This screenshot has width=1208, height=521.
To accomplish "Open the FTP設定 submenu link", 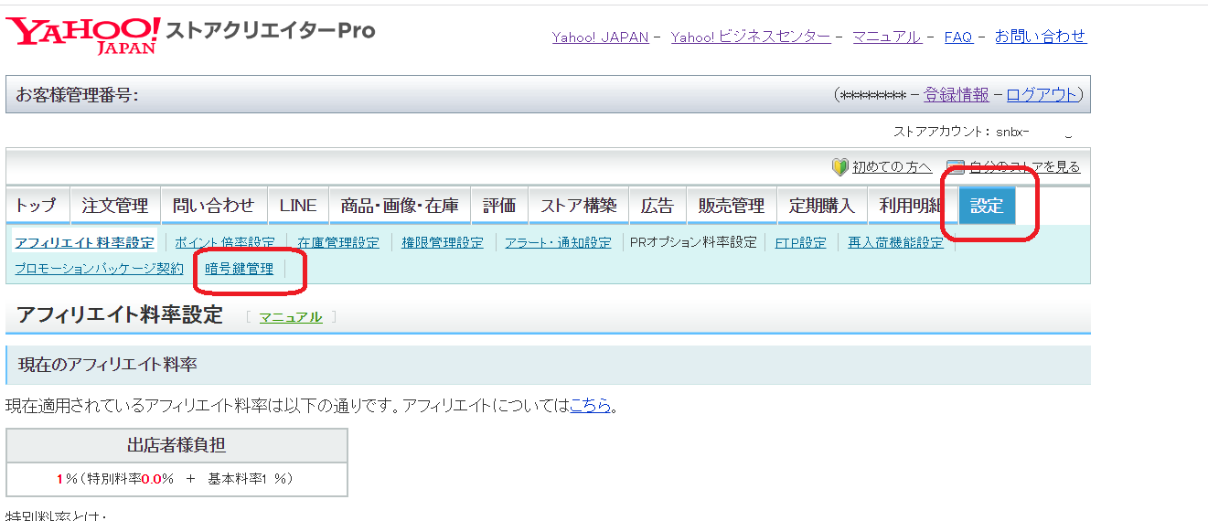I will coord(800,243).
